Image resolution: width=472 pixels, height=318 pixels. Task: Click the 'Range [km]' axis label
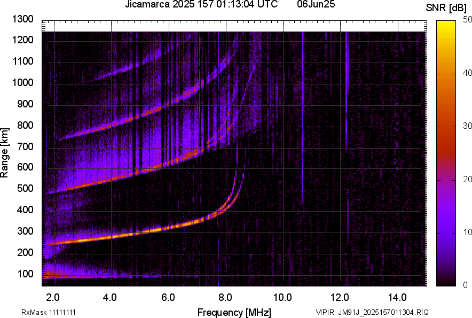4,153
